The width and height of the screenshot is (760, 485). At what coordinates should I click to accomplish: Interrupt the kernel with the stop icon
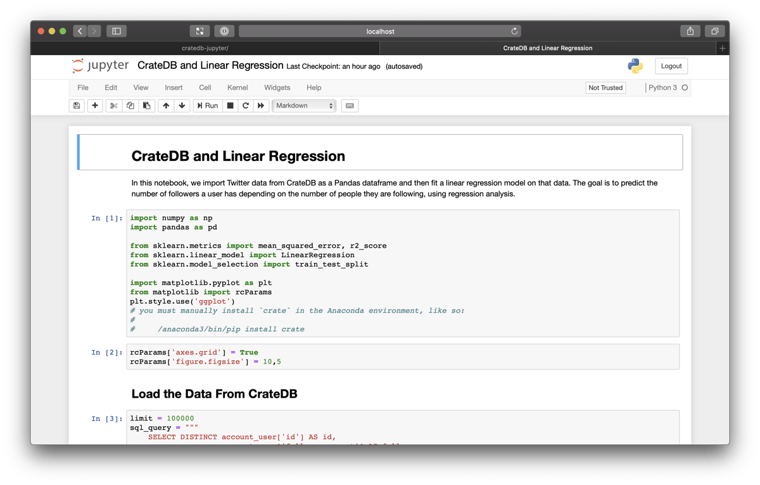tap(230, 105)
